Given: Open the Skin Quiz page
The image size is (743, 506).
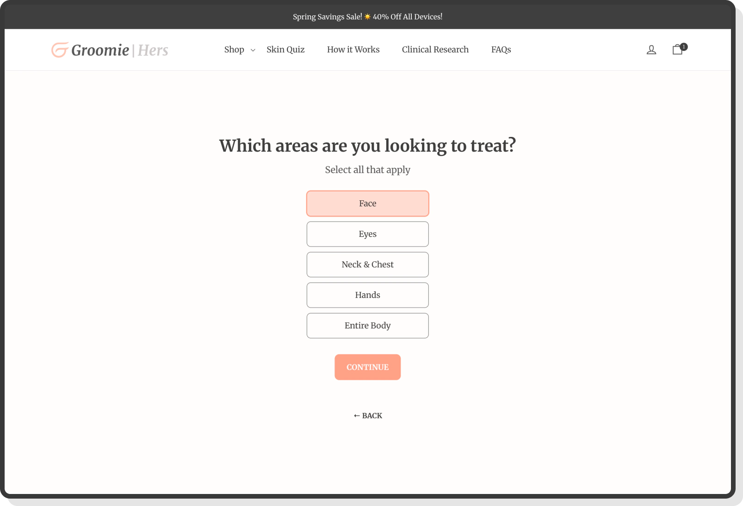Looking at the screenshot, I should [x=285, y=49].
